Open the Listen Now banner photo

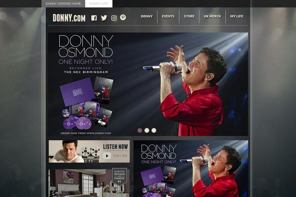coord(67,151)
